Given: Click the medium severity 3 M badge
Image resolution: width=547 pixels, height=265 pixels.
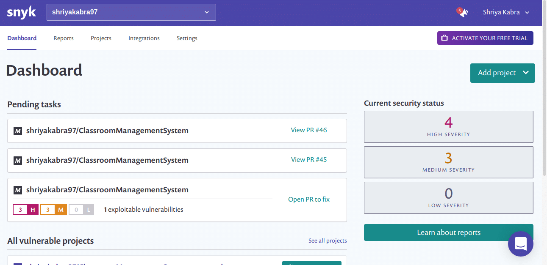Looking at the screenshot, I should [53, 210].
